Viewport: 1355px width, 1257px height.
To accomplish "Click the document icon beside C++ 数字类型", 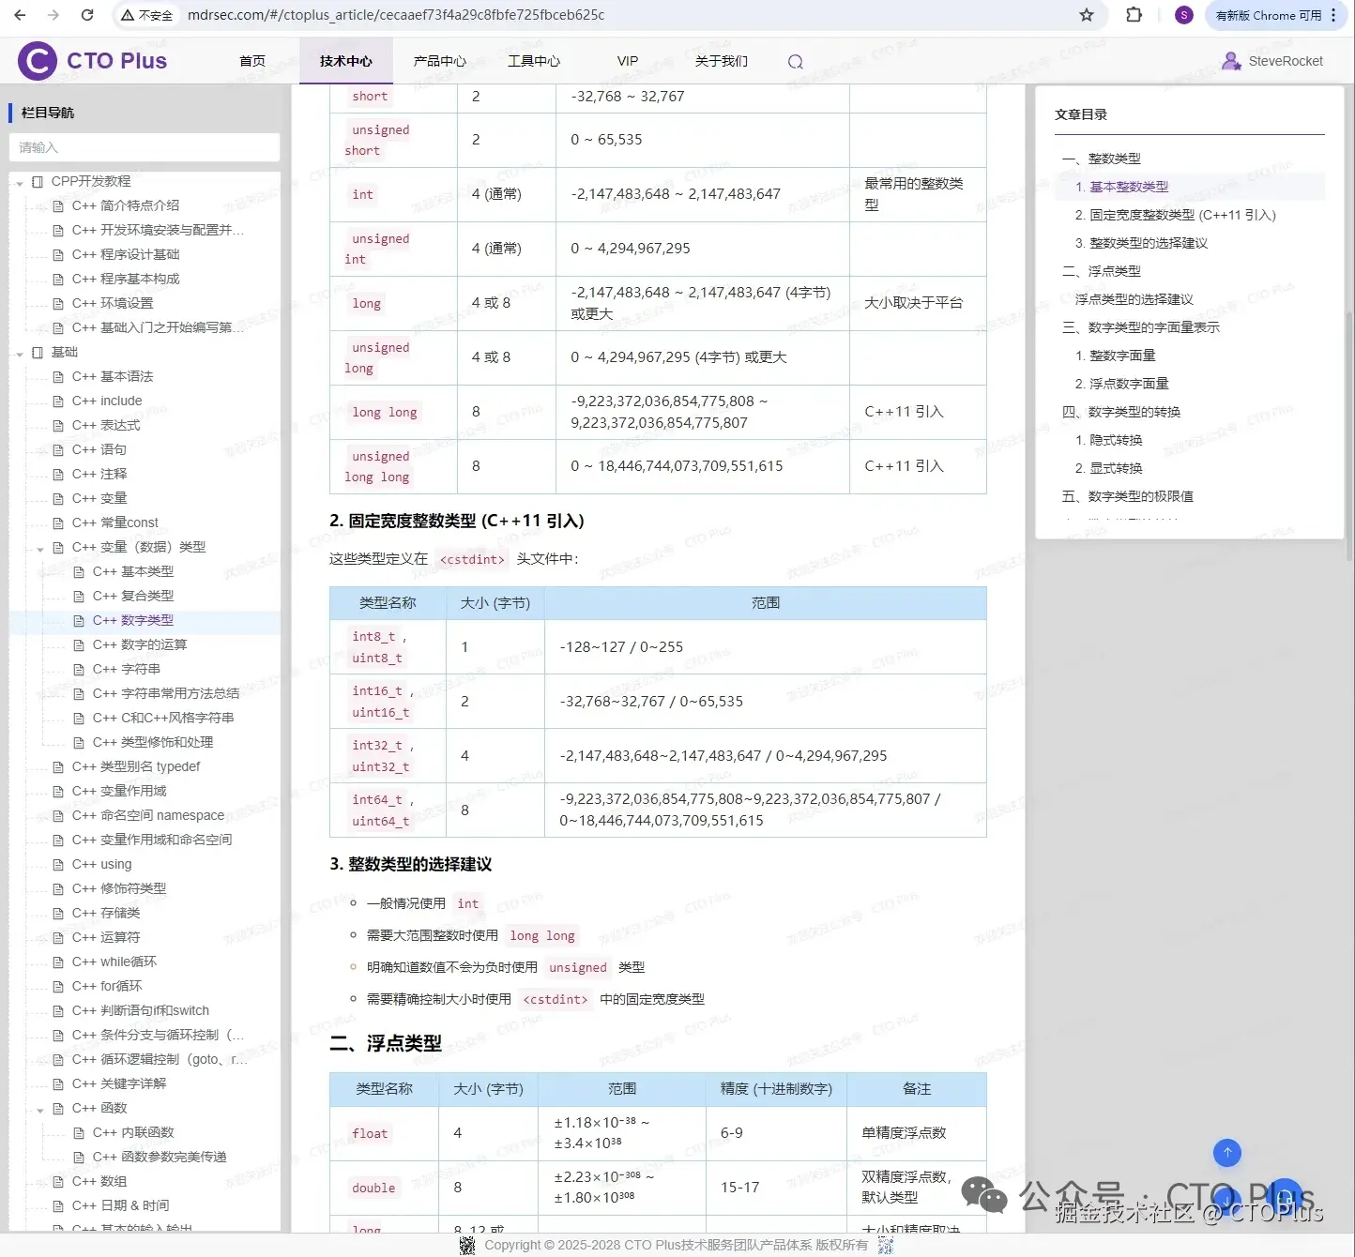I will click(80, 620).
